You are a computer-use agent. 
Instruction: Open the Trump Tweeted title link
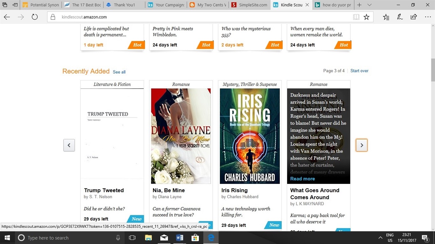[104, 190]
